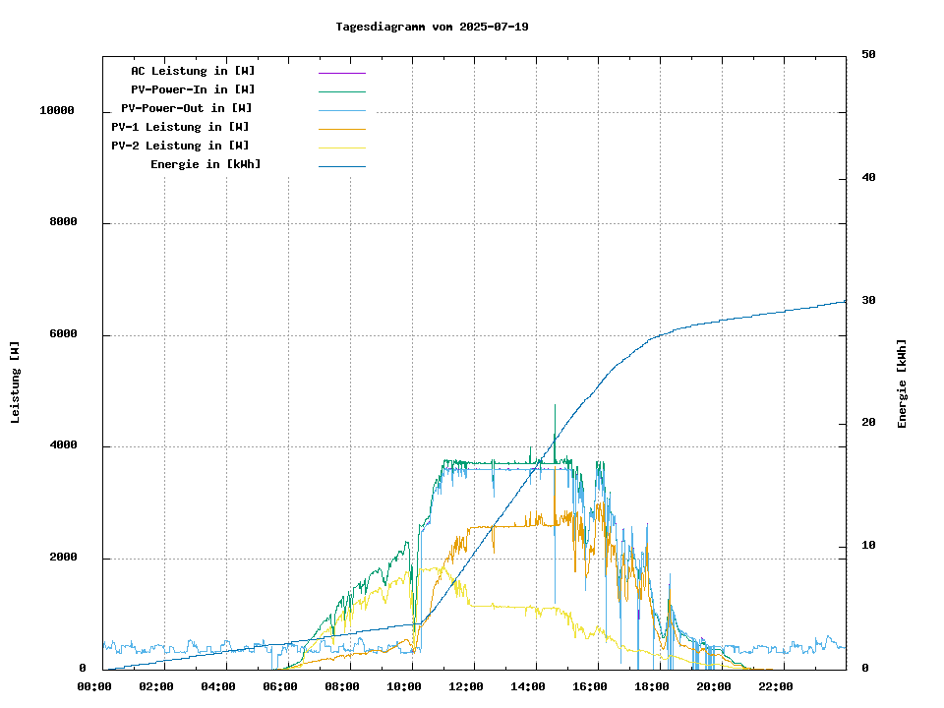Select the 'PV-2 Leistung in [W]' legend label
Screen dimensions: 944x708
(180, 146)
